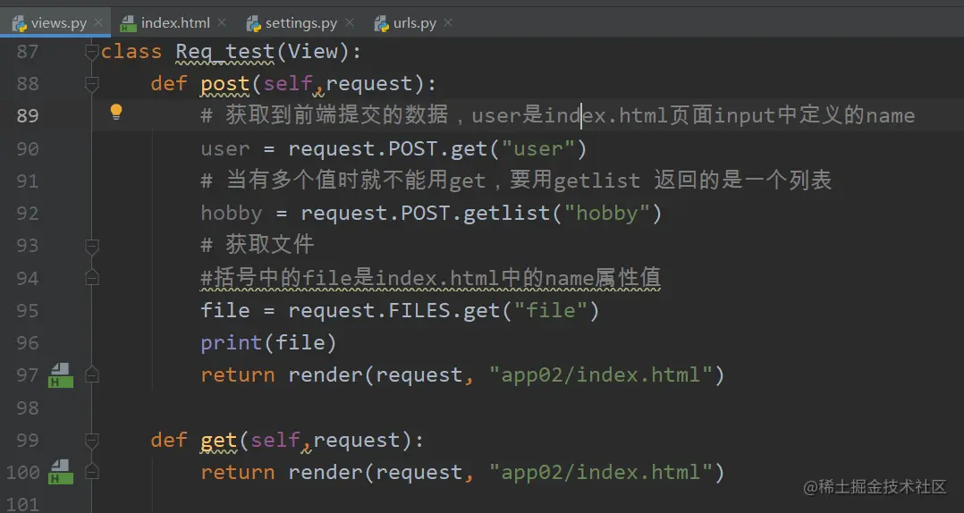Click "app02/index.html" string on line 97
964x513 pixels.
[601, 374]
